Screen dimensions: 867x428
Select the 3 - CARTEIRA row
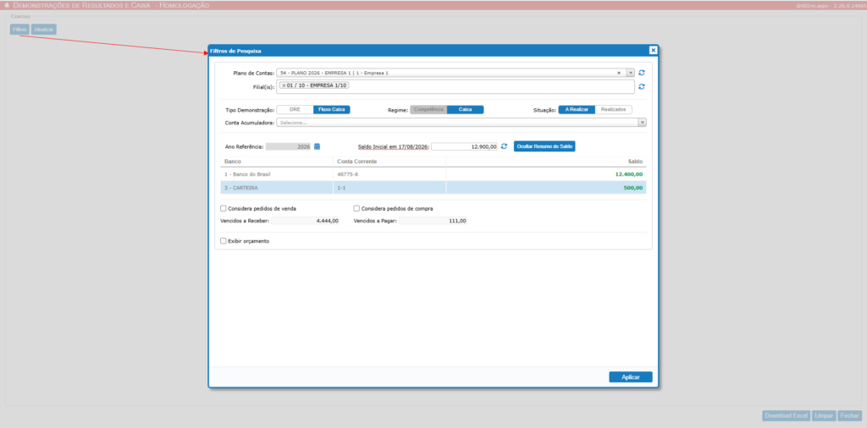433,188
